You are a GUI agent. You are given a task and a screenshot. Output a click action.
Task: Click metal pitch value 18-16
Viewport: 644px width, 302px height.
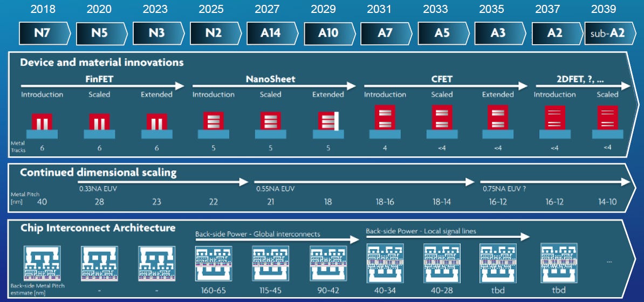385,202
